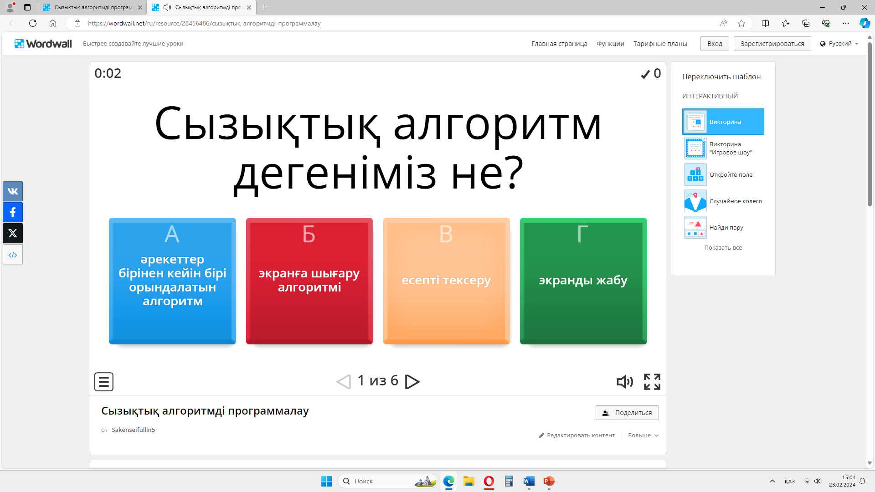Viewport: 875px width, 492px height.
Task: Pick the green answer Г экранды жабу
Action: 583,281
